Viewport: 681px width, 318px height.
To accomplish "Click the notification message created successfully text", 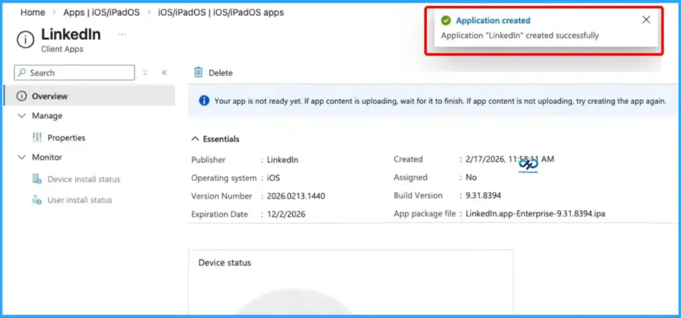I will pos(520,36).
